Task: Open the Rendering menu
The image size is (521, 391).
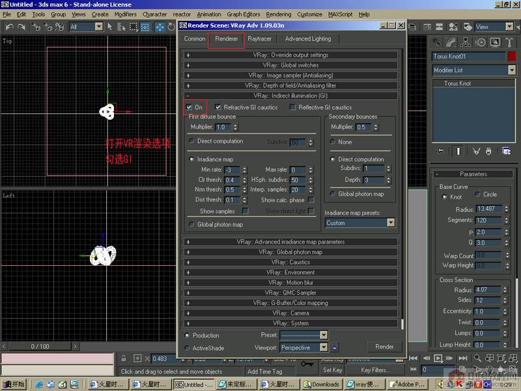Action: (x=279, y=14)
